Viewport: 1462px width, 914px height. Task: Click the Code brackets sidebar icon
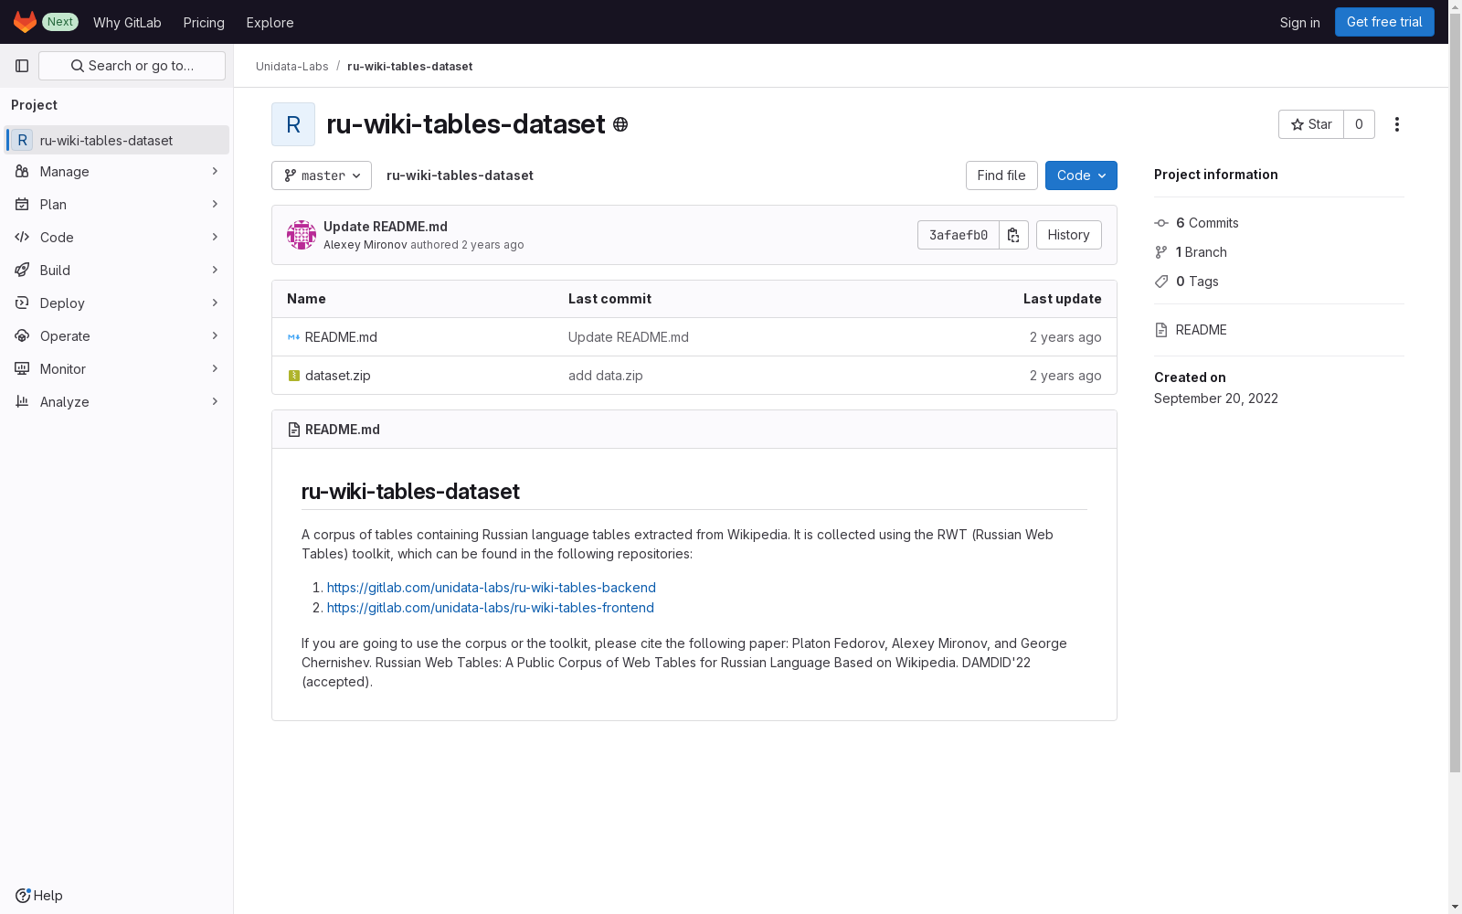22,238
